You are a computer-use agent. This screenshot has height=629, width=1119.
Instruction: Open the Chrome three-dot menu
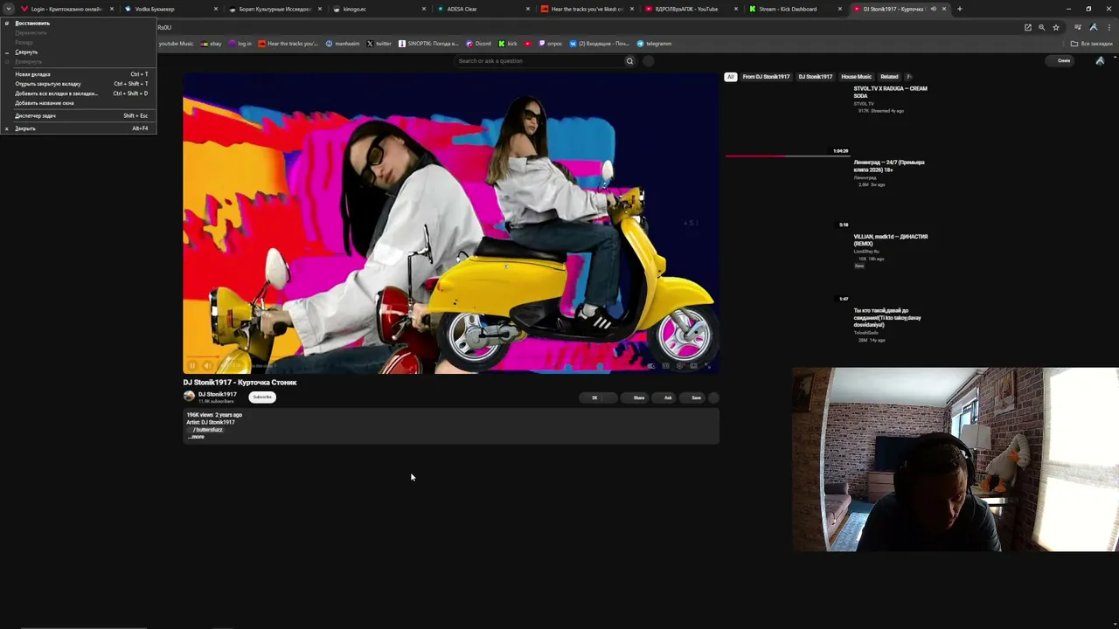pyautogui.click(x=1108, y=27)
